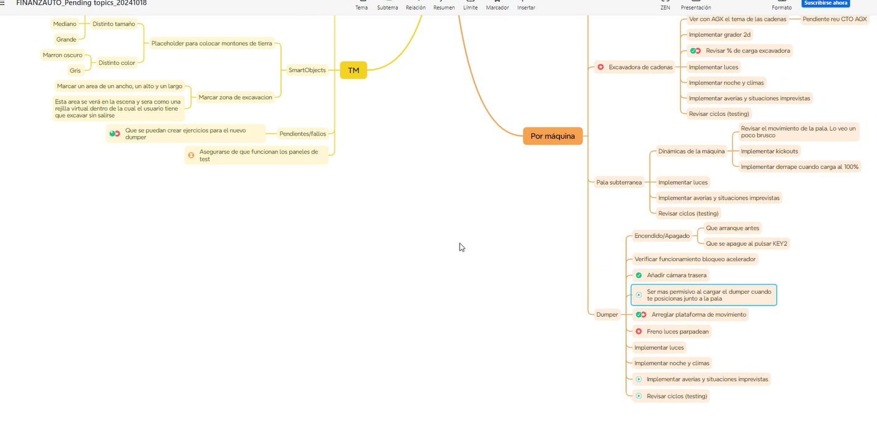Start Presentación mode
The height and width of the screenshot is (446, 877).
point(695,6)
